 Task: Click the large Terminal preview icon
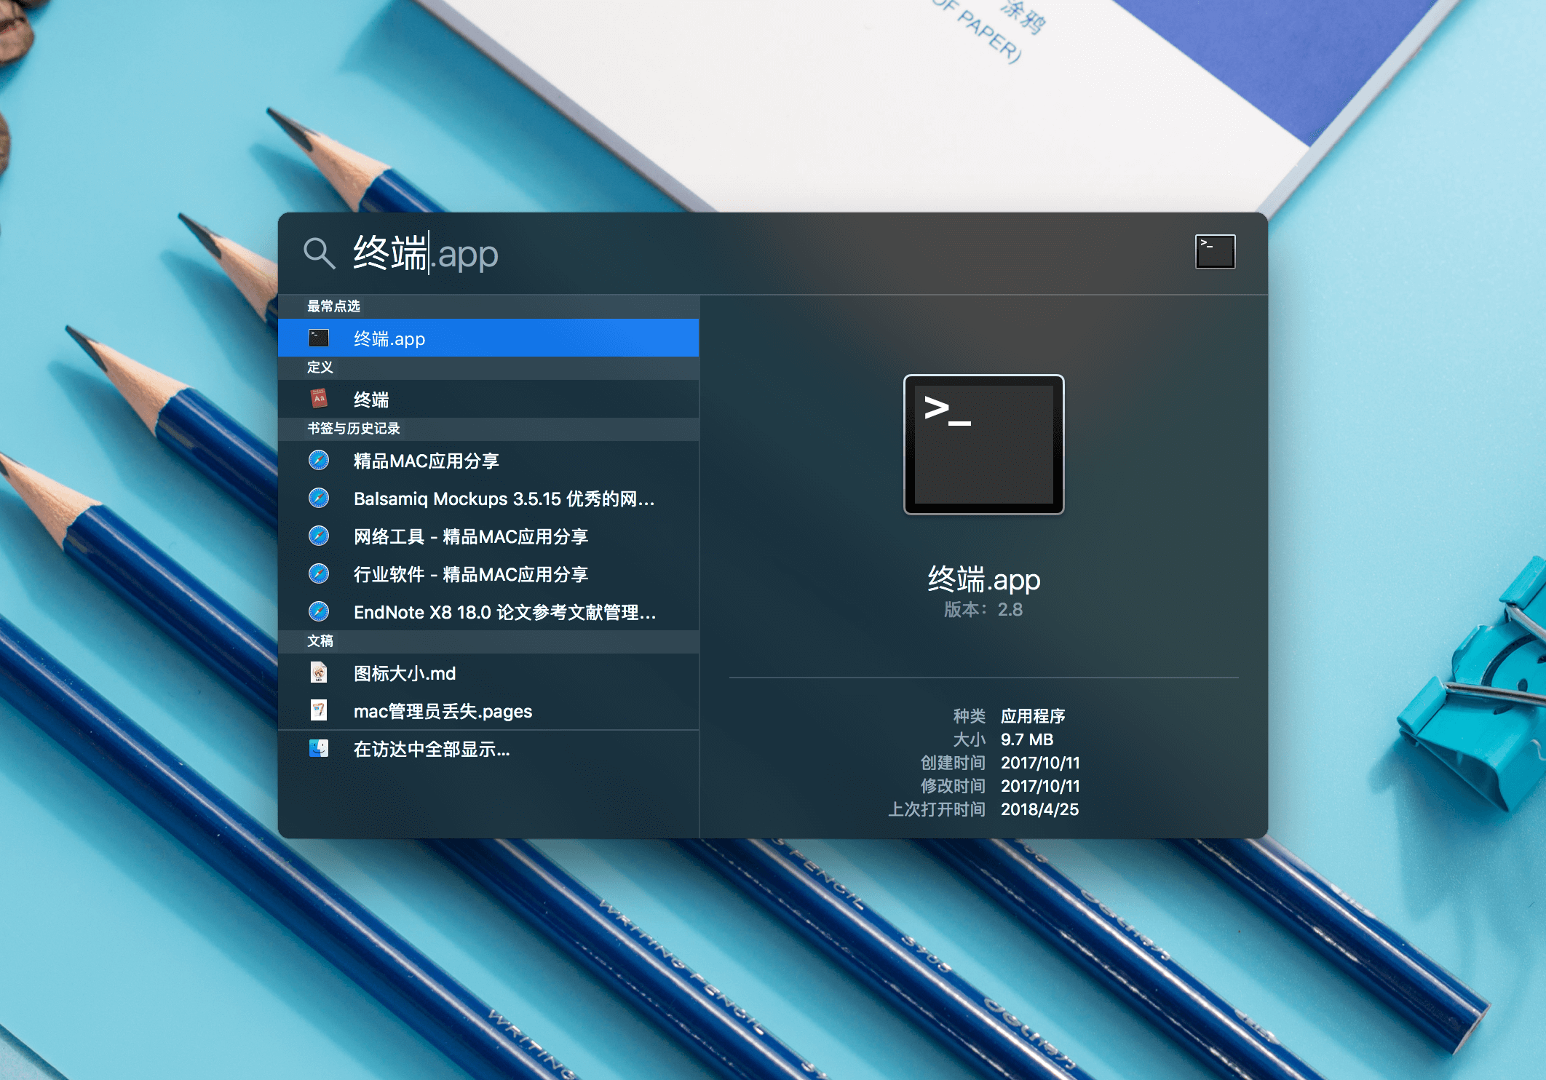click(x=983, y=445)
